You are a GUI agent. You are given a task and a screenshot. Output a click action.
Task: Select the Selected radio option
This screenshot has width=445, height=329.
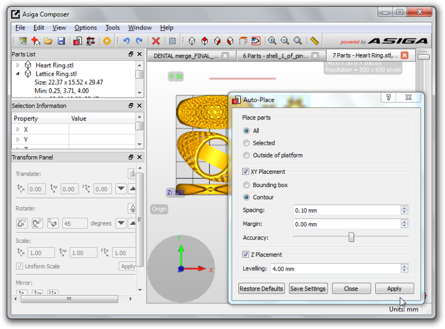click(246, 143)
